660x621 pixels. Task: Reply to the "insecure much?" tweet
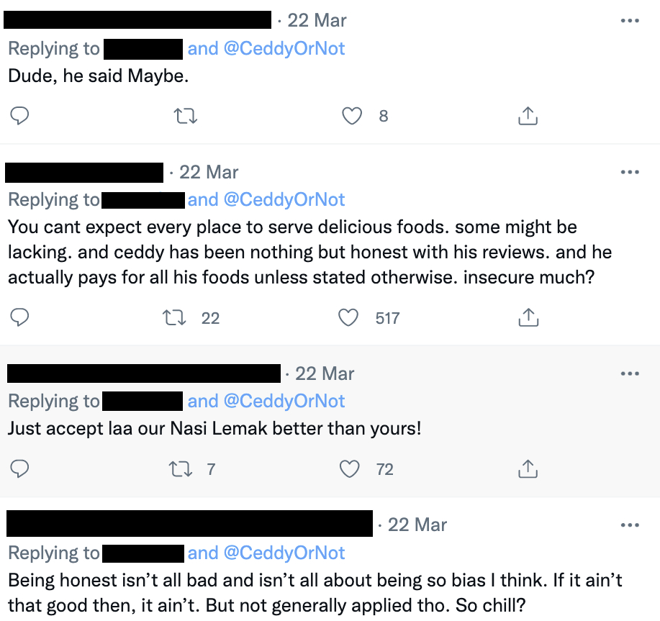point(20,317)
